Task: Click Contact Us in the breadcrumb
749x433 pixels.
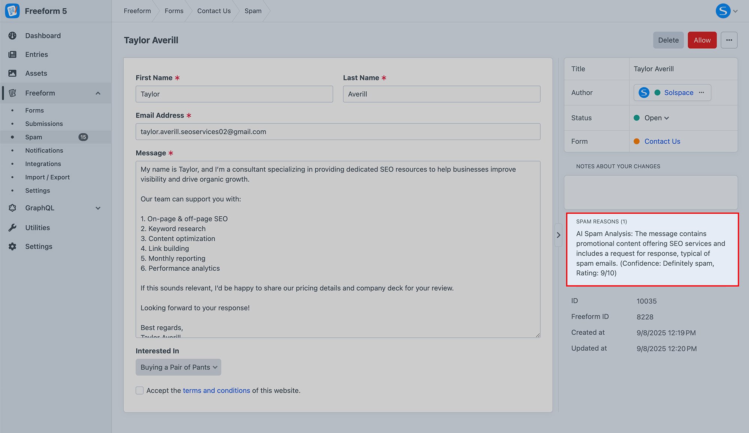Action: coord(214,11)
